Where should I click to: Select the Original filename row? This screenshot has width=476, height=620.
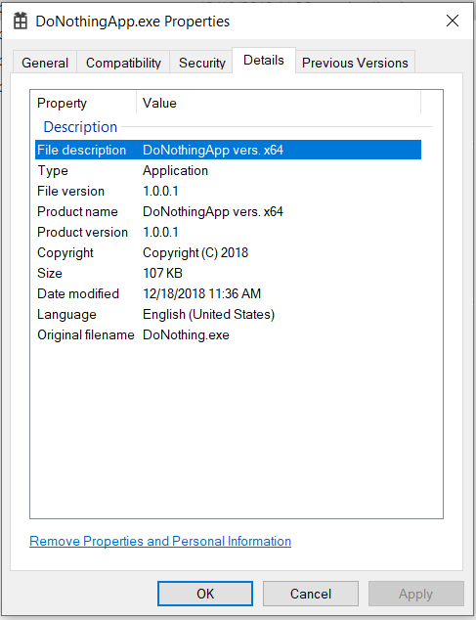click(228, 334)
